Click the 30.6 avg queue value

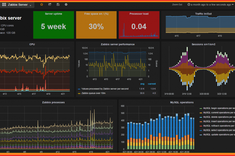[x=142, y=93]
